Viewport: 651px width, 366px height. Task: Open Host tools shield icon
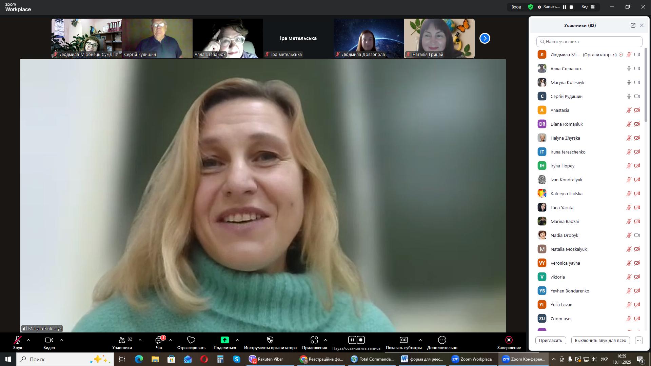(x=270, y=340)
